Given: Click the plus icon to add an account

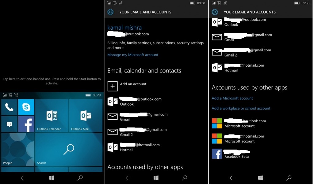Looking at the screenshot, I should coord(113,86).
